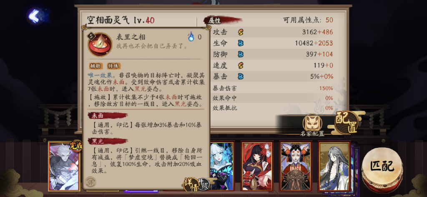Tap the 升级 upgrade button
This screenshot has width=427, height=197.
[205, 184]
